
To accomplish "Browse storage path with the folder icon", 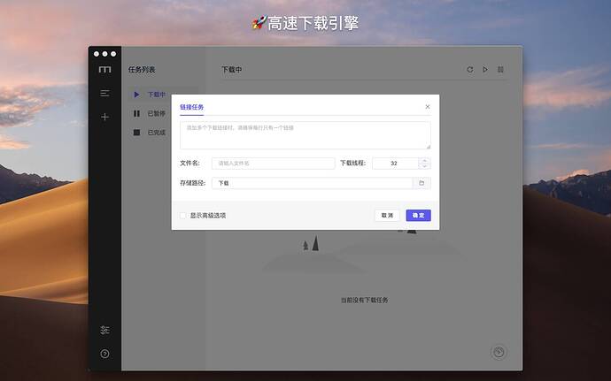I will click(422, 183).
